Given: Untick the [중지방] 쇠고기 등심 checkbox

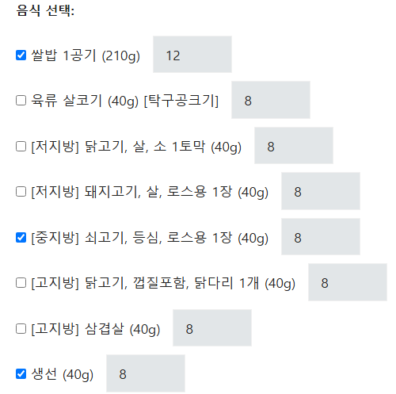Looking at the screenshot, I should (21, 238).
